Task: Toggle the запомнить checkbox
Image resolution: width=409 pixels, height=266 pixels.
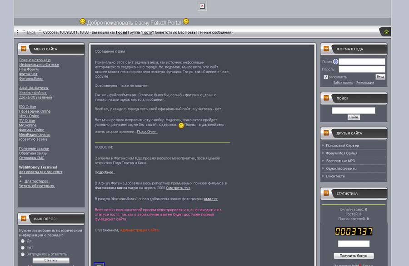Action: coord(325,77)
